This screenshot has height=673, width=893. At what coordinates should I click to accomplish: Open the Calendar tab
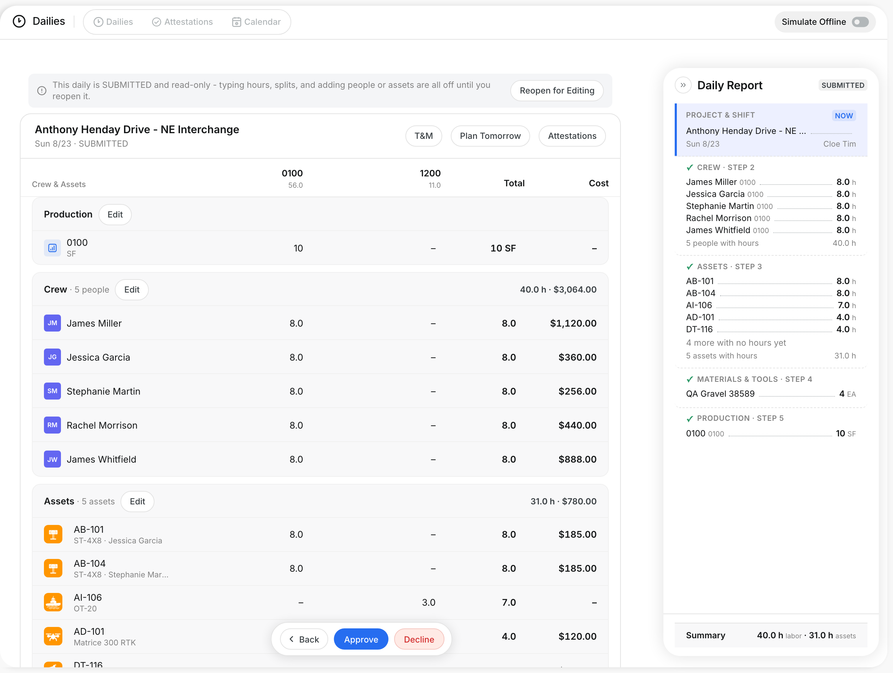tap(256, 22)
